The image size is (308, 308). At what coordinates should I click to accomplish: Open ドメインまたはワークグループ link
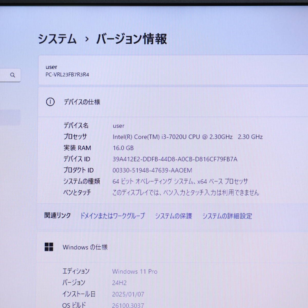click(x=113, y=216)
